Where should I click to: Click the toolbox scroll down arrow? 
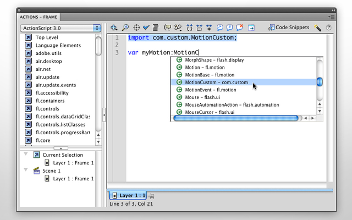pos(98,142)
